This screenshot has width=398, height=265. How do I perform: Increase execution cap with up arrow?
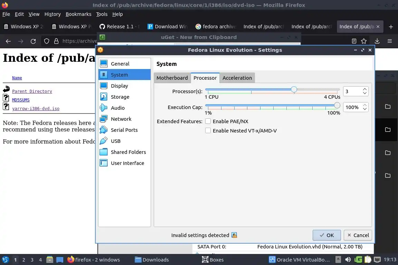(x=365, y=105)
